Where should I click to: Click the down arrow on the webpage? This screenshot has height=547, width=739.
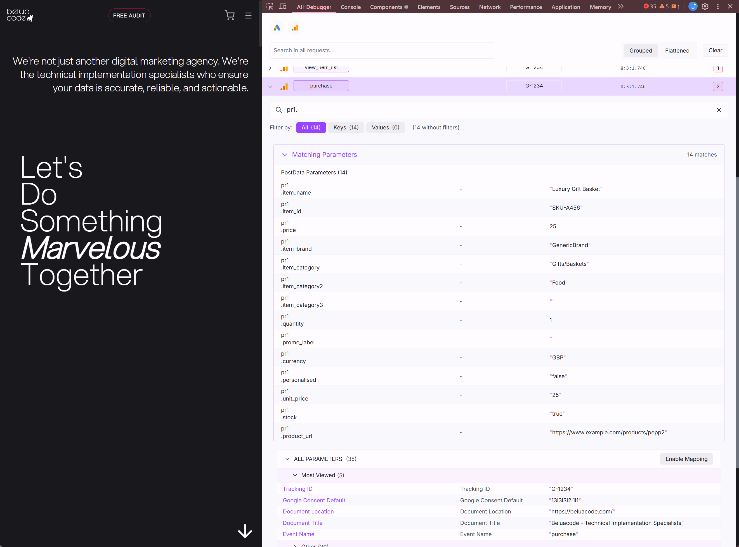point(245,531)
